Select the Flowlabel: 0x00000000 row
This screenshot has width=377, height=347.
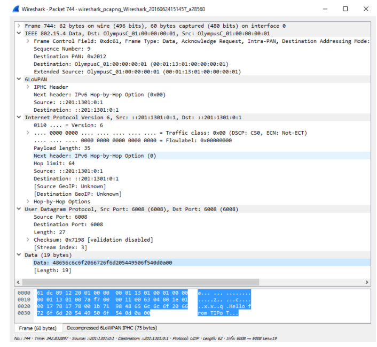click(201, 141)
